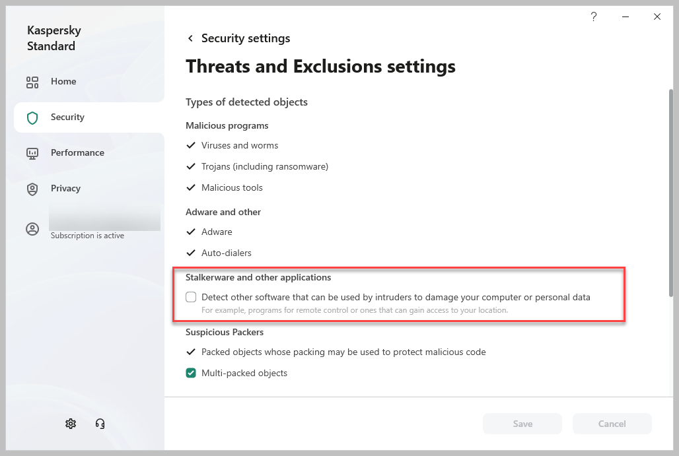This screenshot has height=456, width=679.
Task: Open help with the question mark icon
Action: pyautogui.click(x=594, y=17)
